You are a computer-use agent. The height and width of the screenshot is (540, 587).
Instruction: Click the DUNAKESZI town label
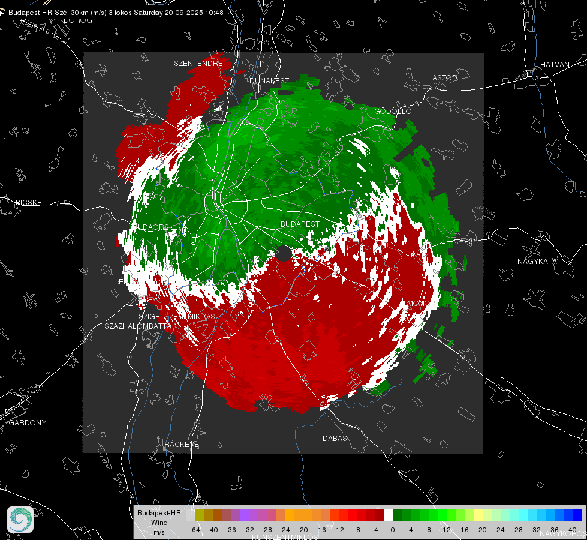pyautogui.click(x=270, y=80)
